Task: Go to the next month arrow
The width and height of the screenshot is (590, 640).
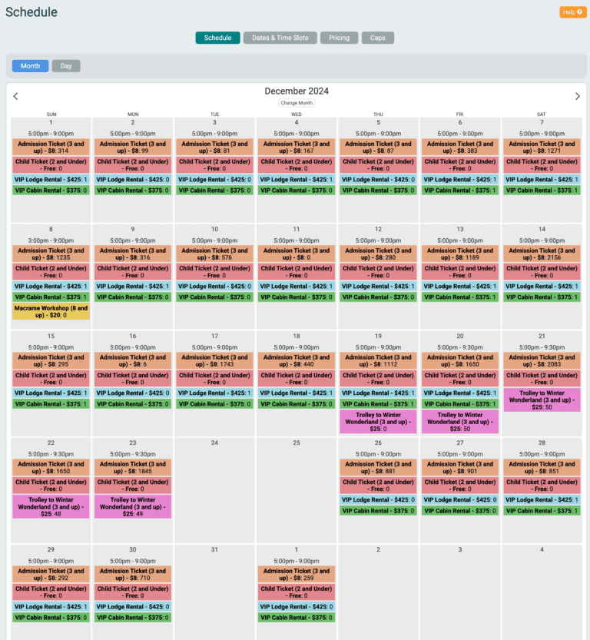Action: (x=578, y=96)
